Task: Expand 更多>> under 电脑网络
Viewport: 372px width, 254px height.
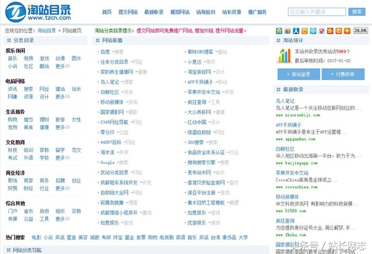Action: tap(63, 97)
